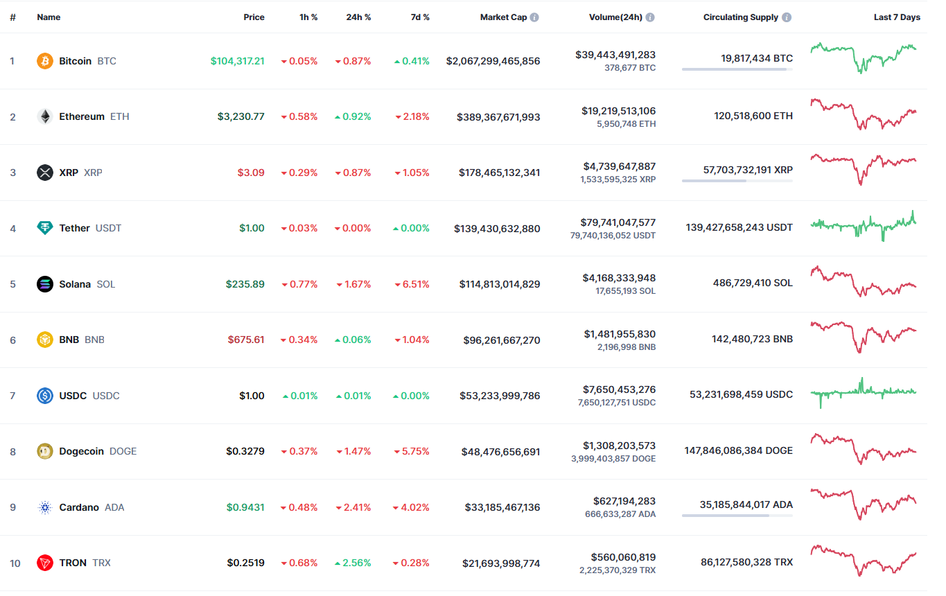Click Bitcoin's 24h volume $39,443,491,283

click(x=615, y=55)
